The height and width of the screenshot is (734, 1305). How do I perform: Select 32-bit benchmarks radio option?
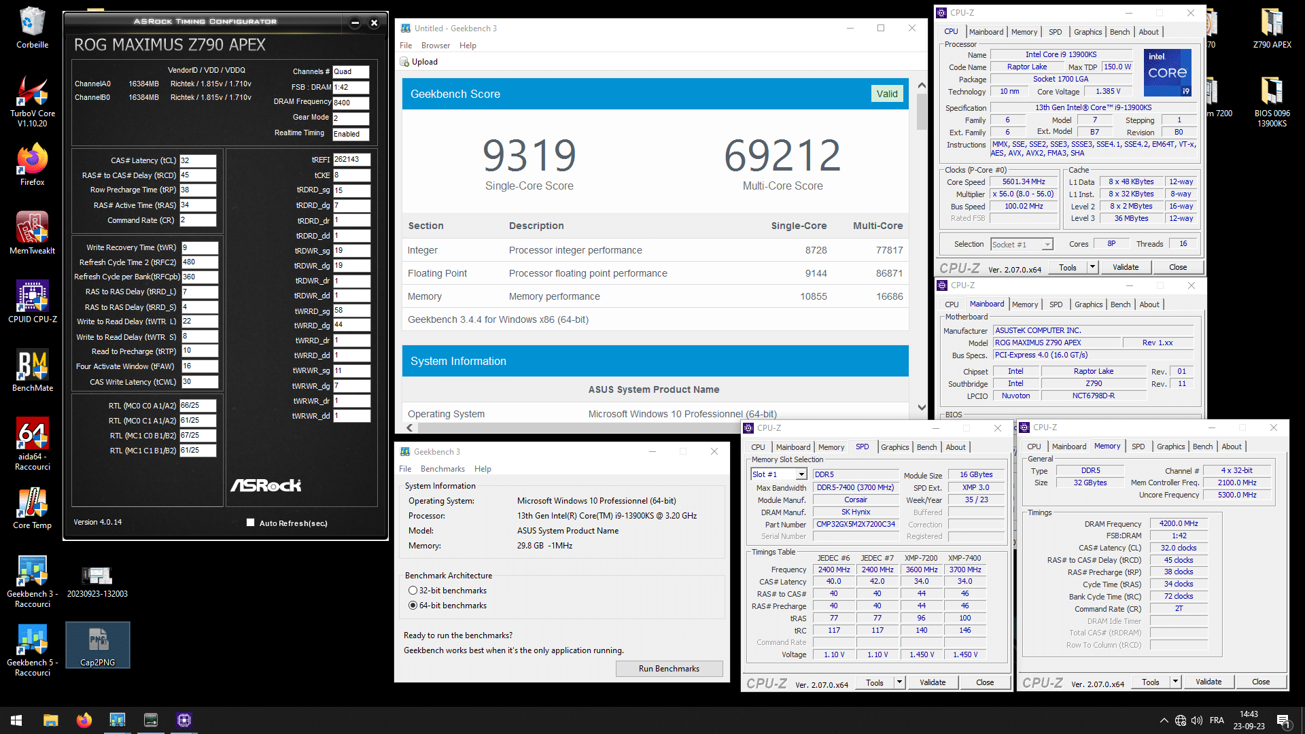pyautogui.click(x=413, y=591)
